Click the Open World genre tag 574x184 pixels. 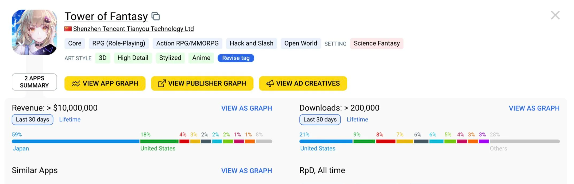pyautogui.click(x=301, y=43)
